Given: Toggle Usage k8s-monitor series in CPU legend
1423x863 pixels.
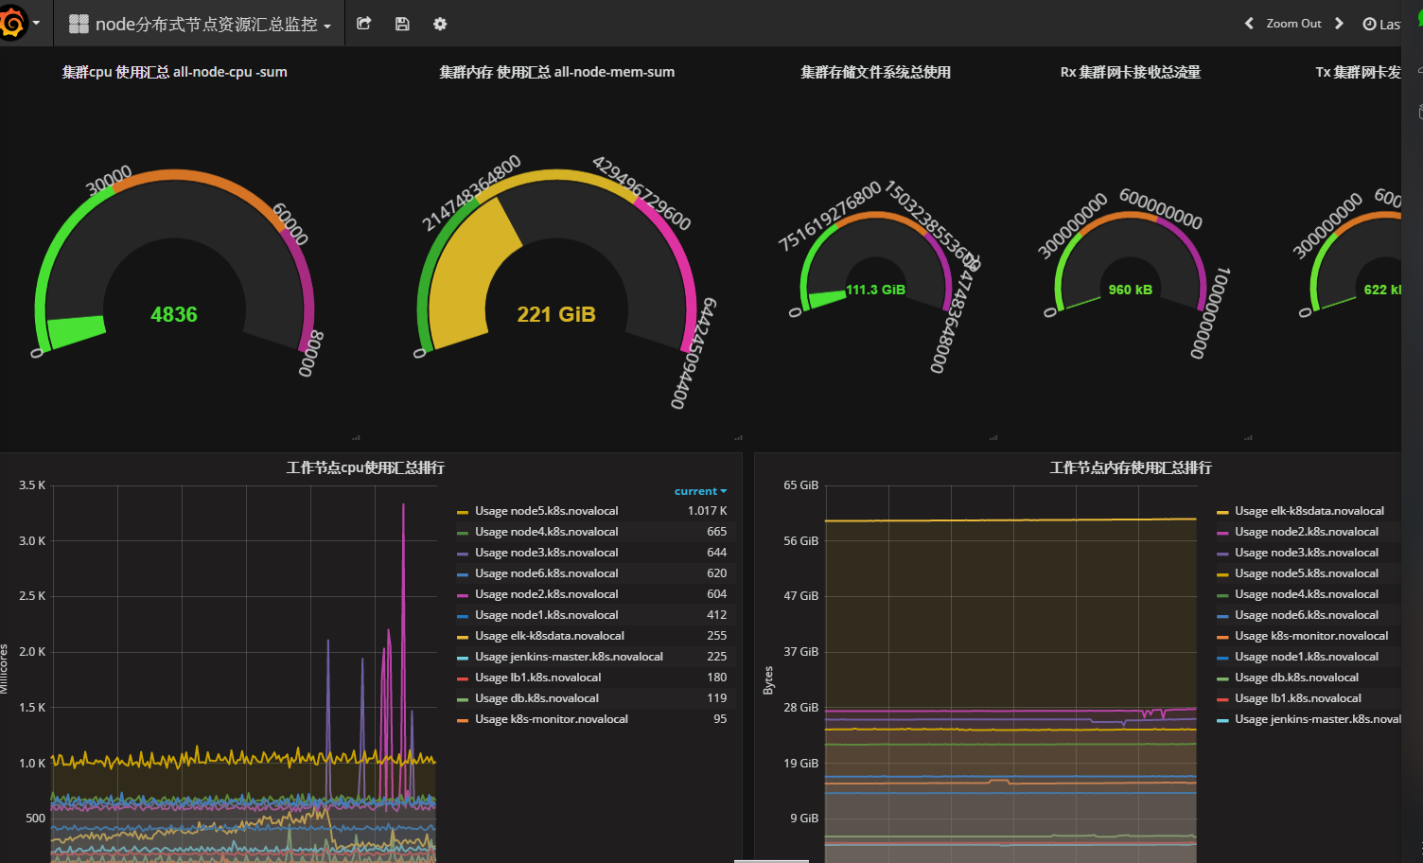Looking at the screenshot, I should tap(551, 719).
